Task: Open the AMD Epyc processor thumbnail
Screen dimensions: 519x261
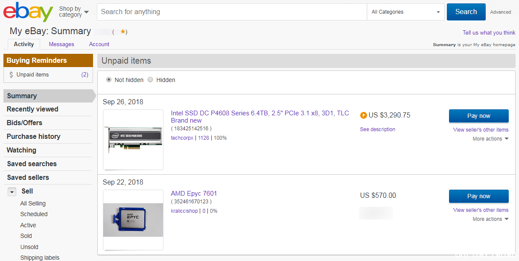Action: (133, 220)
